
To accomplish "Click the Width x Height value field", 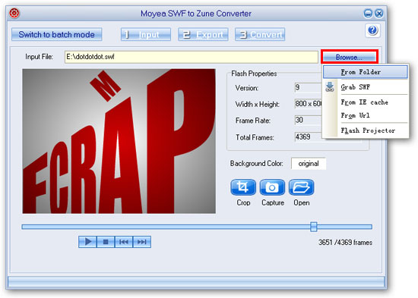I will click(309, 103).
